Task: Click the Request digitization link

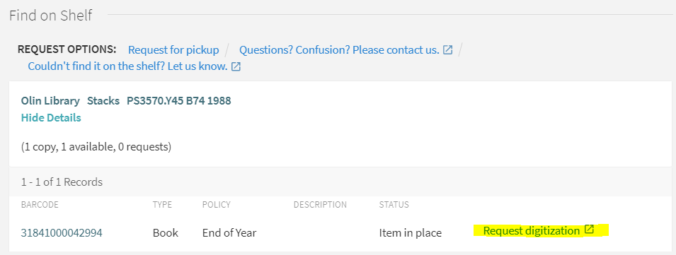Action: [532, 230]
